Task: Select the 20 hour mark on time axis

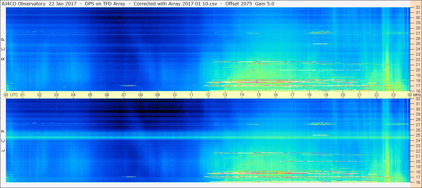Action: coord(343,95)
